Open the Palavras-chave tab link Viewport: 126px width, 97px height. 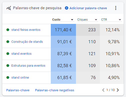tap(18, 90)
